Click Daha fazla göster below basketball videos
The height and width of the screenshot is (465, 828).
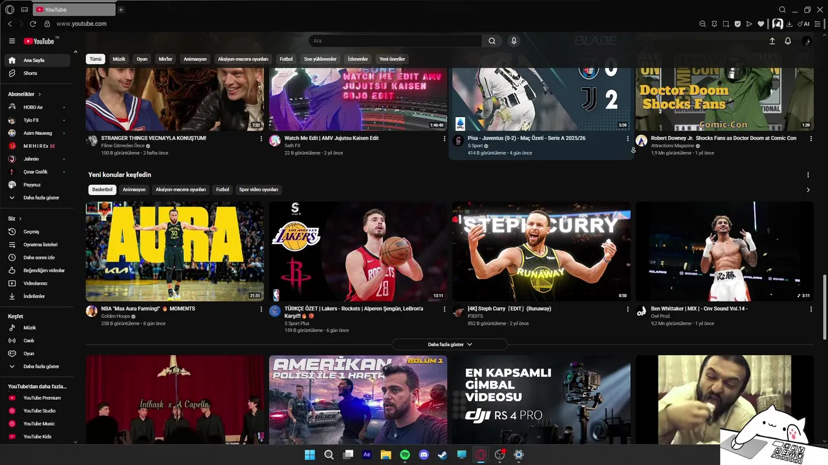[x=450, y=344]
